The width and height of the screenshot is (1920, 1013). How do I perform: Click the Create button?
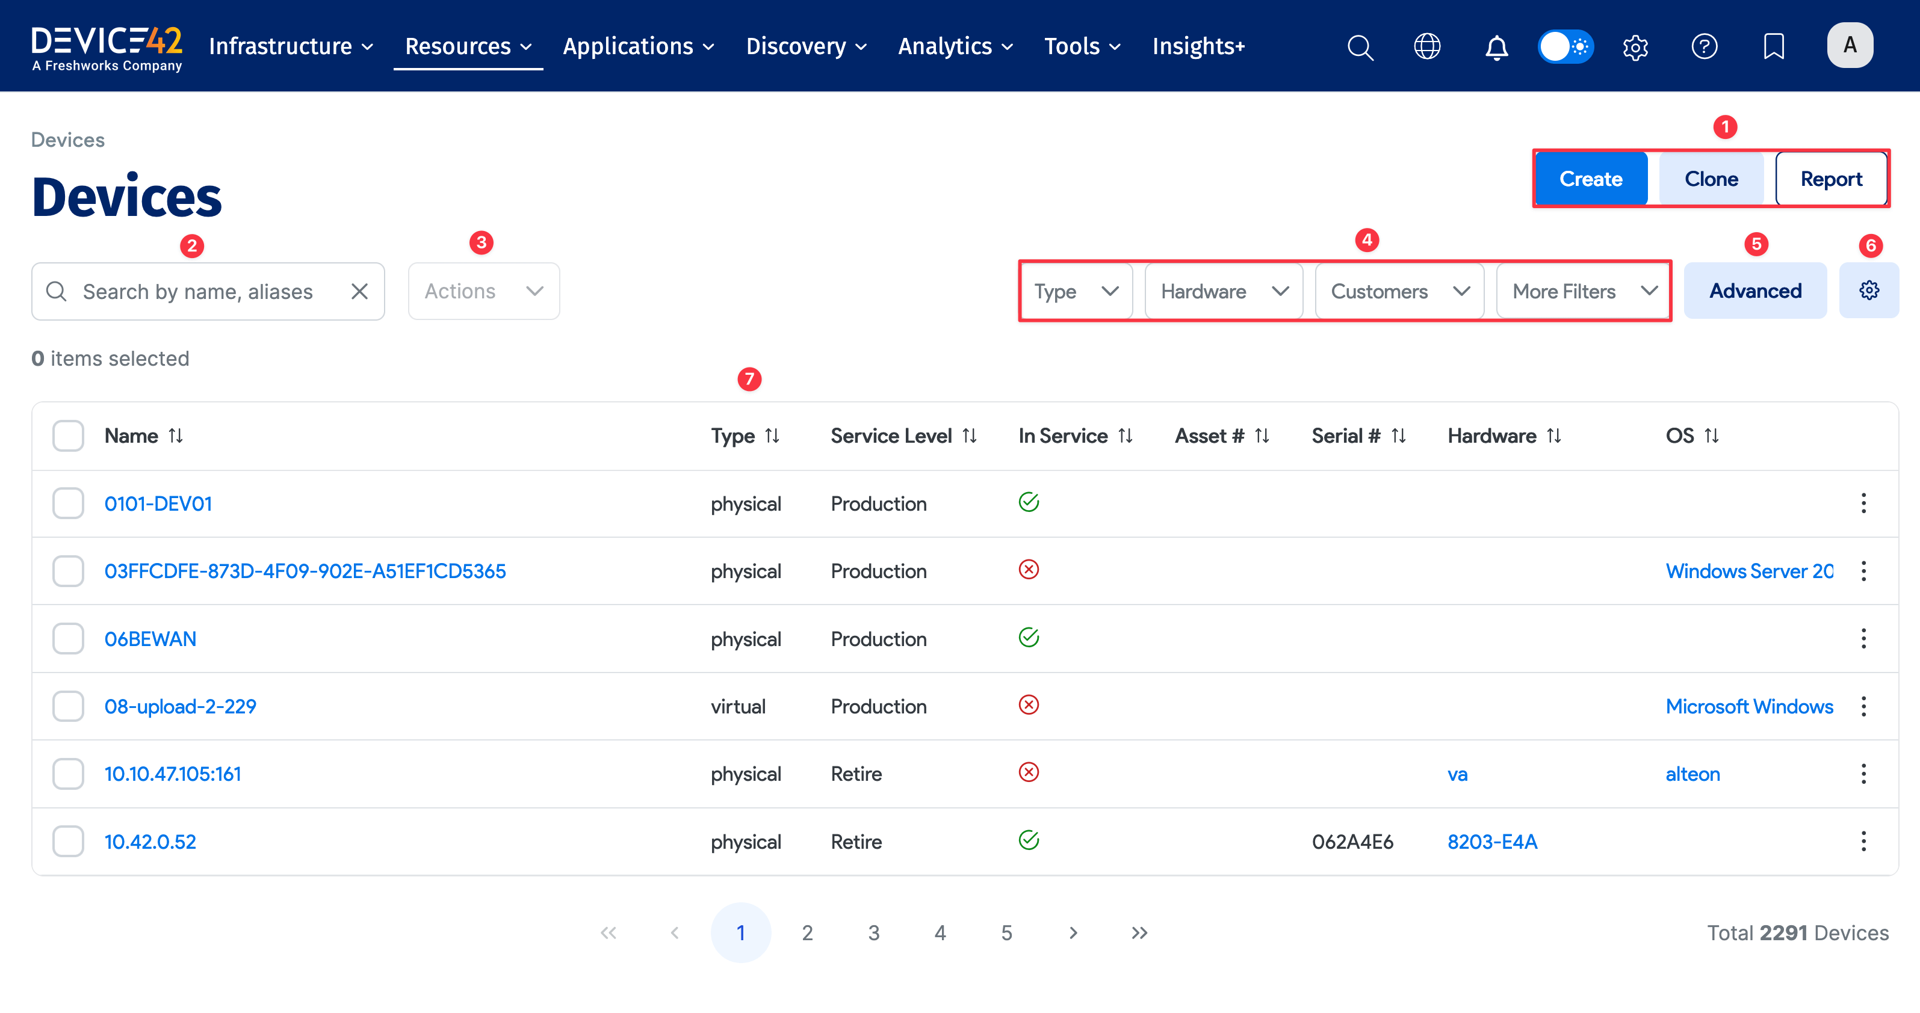click(x=1591, y=178)
